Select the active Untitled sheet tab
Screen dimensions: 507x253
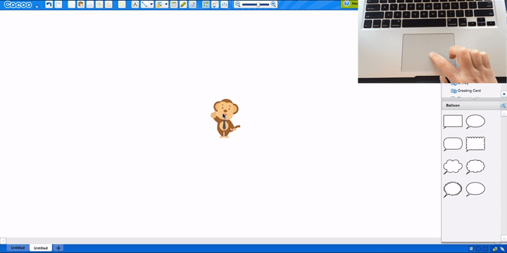pos(41,248)
